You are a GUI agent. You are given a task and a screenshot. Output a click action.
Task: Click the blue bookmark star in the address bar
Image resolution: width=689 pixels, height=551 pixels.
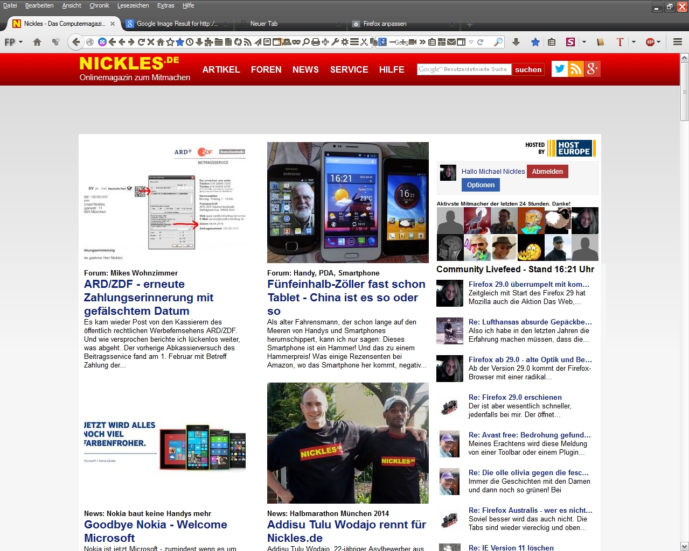click(x=179, y=42)
